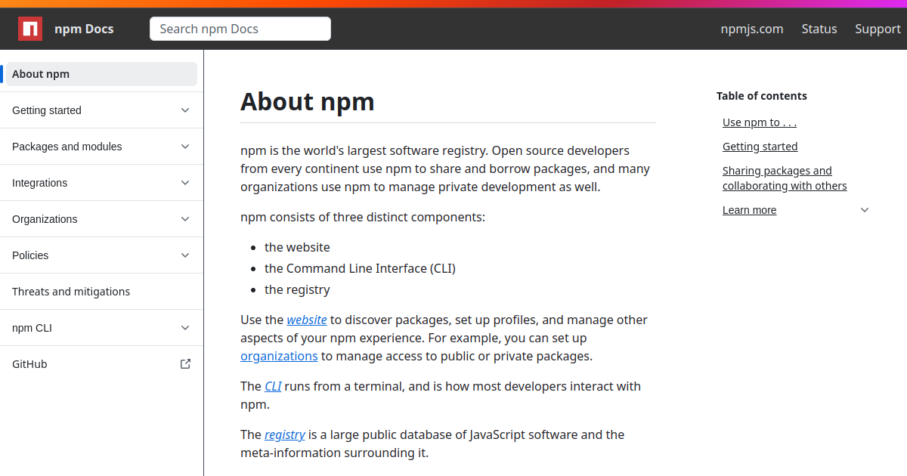Viewport: 907px width, 476px height.
Task: Jump to Getting started in contents
Action: [x=760, y=147]
